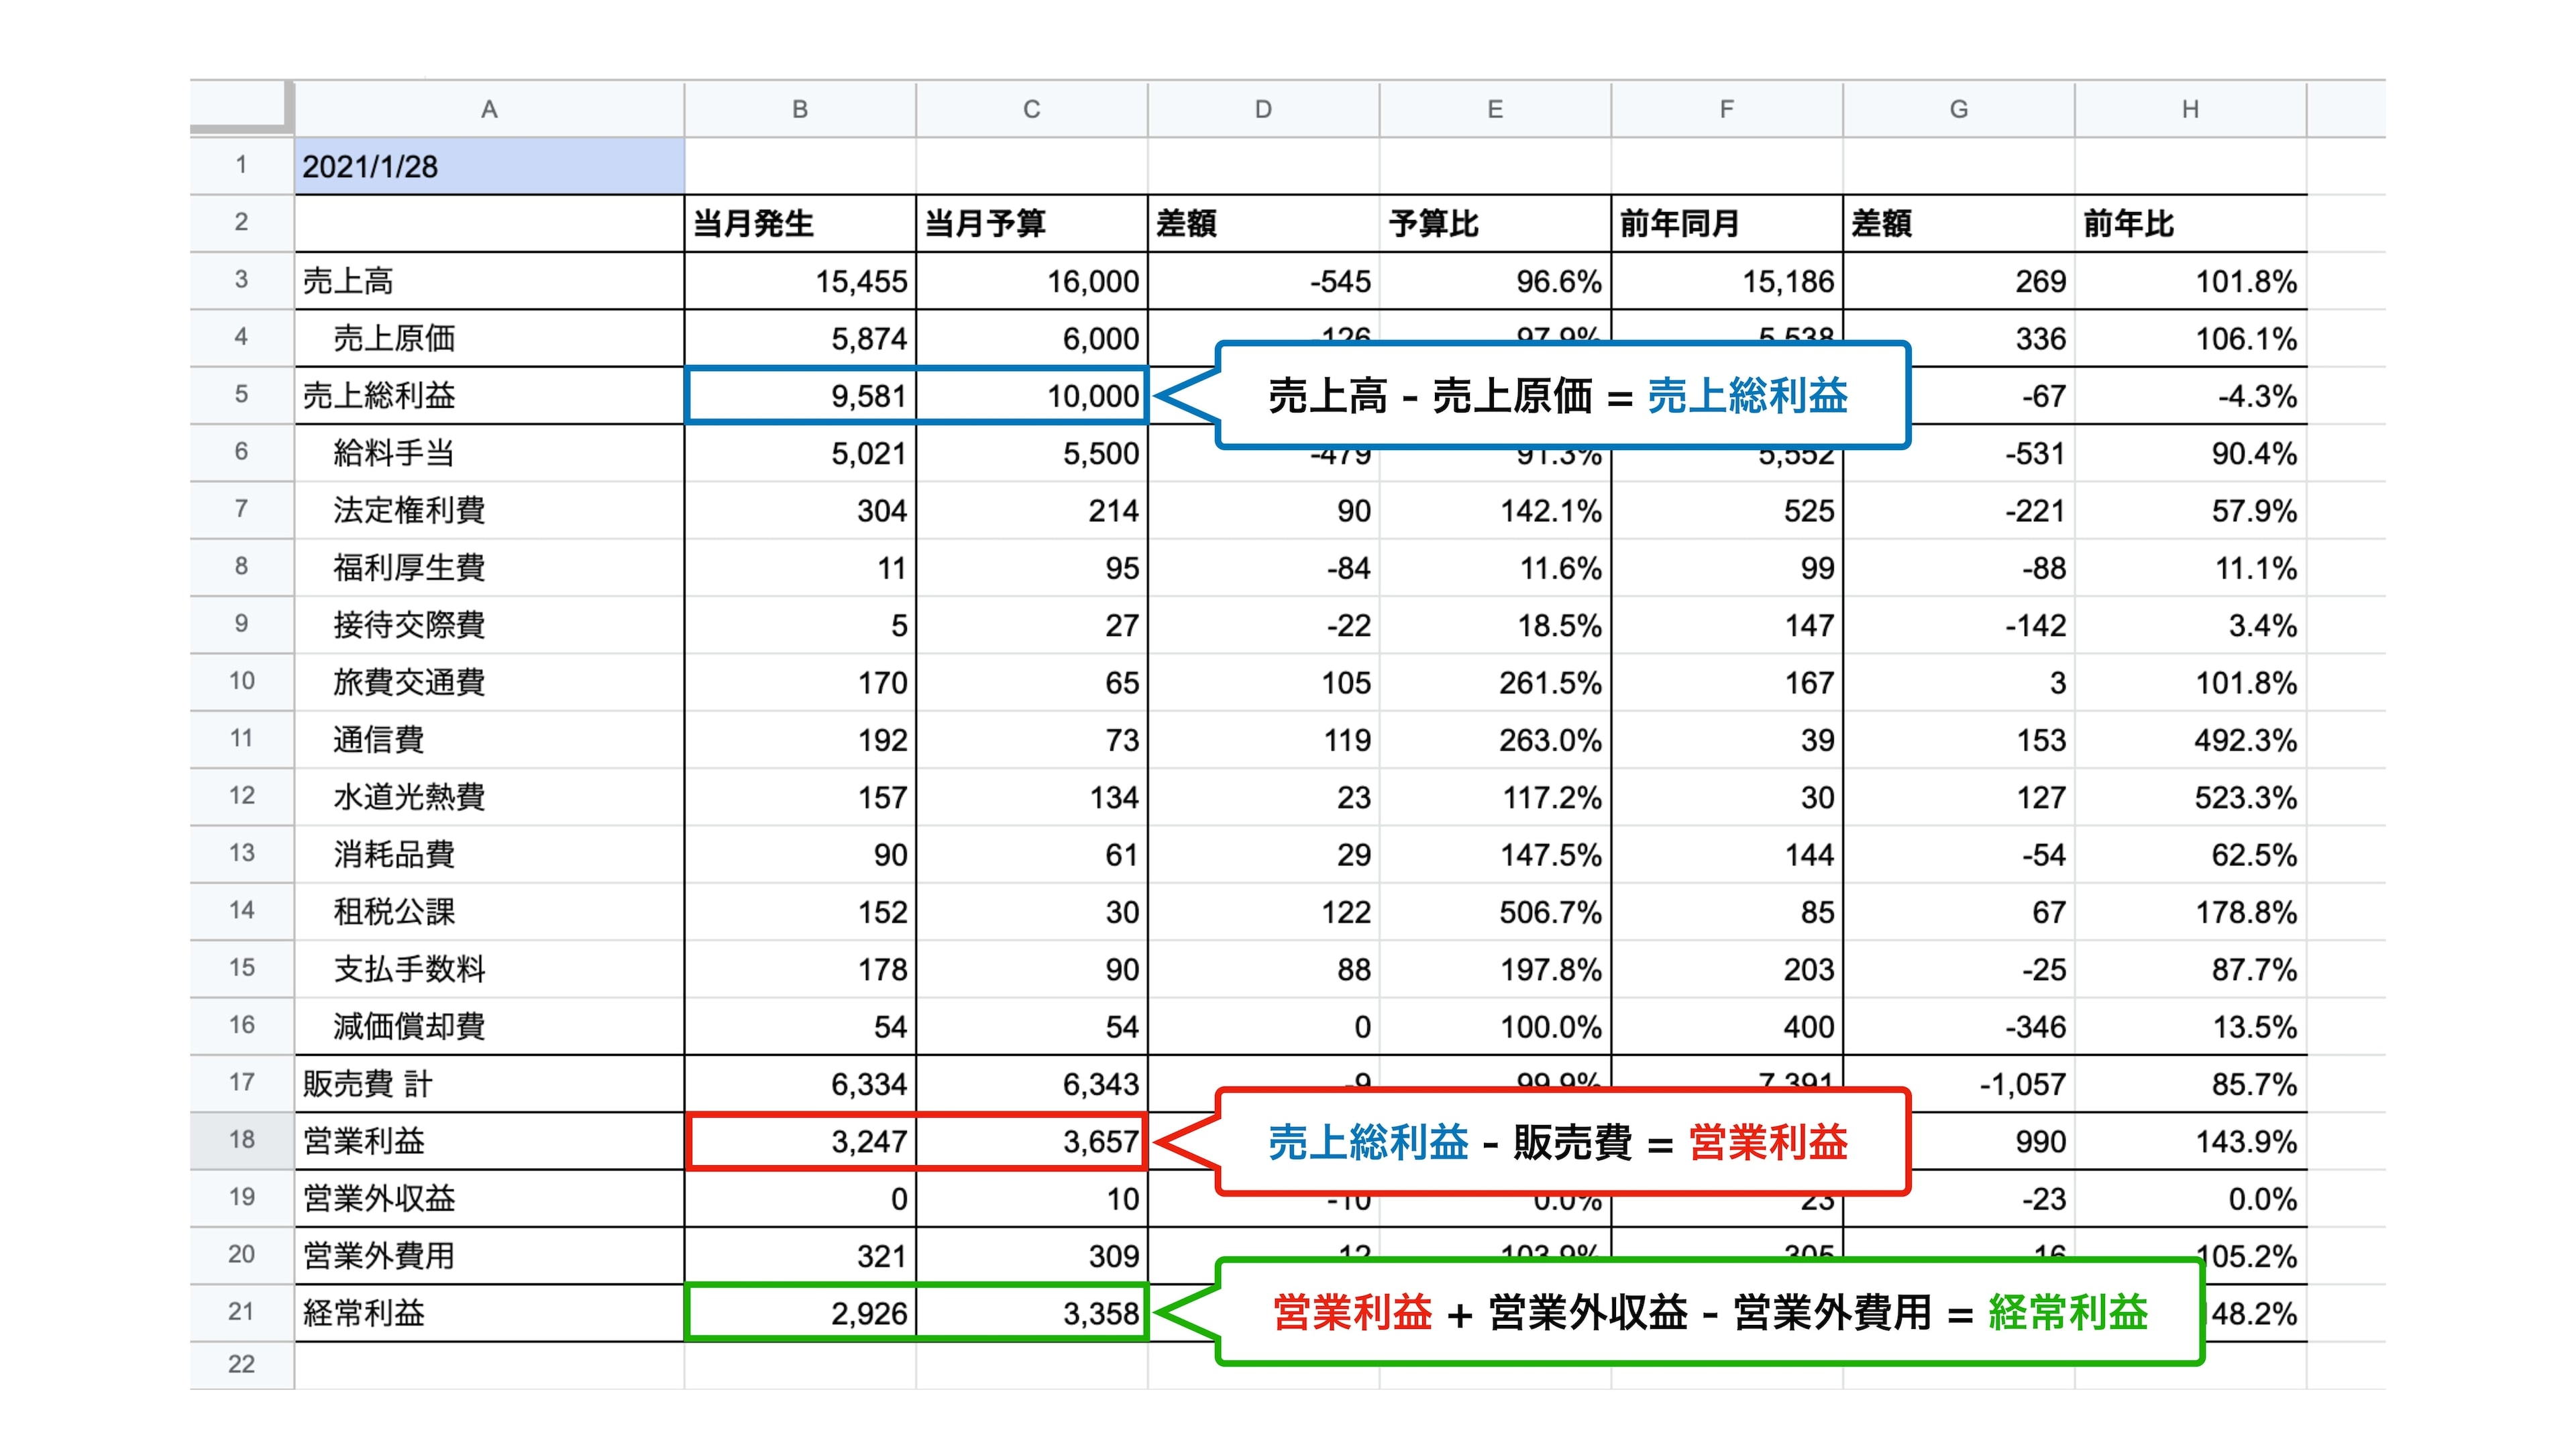Click column B header

pos(800,109)
